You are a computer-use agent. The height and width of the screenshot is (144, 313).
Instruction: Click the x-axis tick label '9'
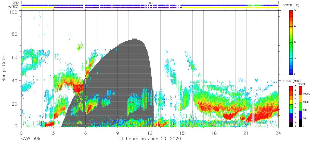[118, 133]
